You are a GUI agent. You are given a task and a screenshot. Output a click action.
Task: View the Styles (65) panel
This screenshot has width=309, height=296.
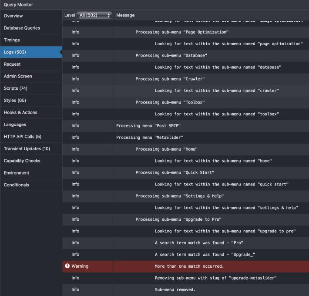[x=15, y=101]
